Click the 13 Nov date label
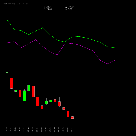Image resolution: width=136 pixels, height=136 pixels. (6, 129)
